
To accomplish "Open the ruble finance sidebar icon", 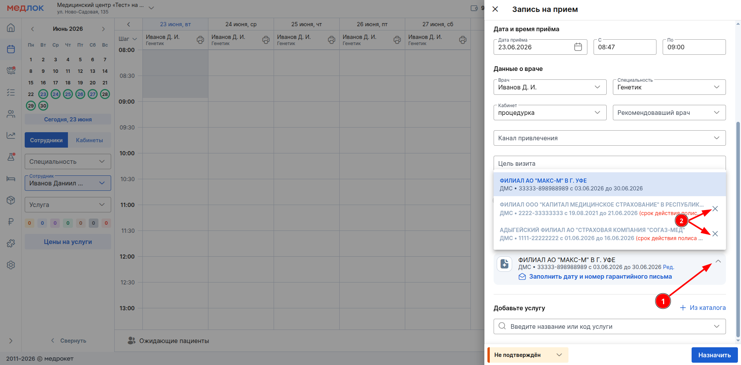I will 11,222.
